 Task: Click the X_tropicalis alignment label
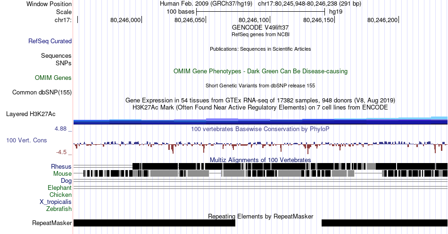coord(56,202)
